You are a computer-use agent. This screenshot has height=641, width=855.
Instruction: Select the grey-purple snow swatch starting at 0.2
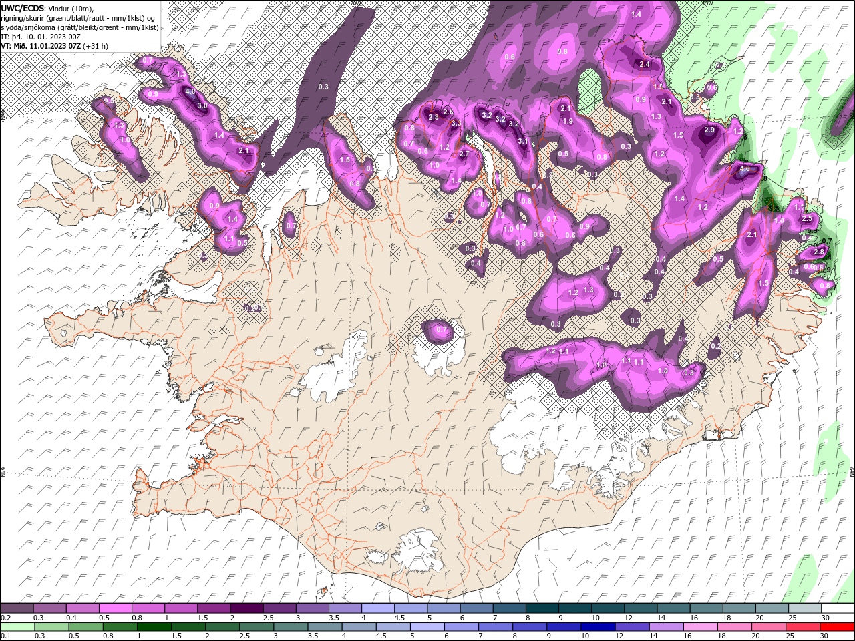click(x=17, y=608)
